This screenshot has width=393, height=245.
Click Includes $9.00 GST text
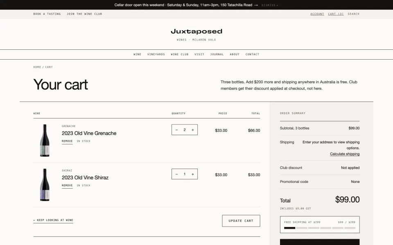[295, 209]
